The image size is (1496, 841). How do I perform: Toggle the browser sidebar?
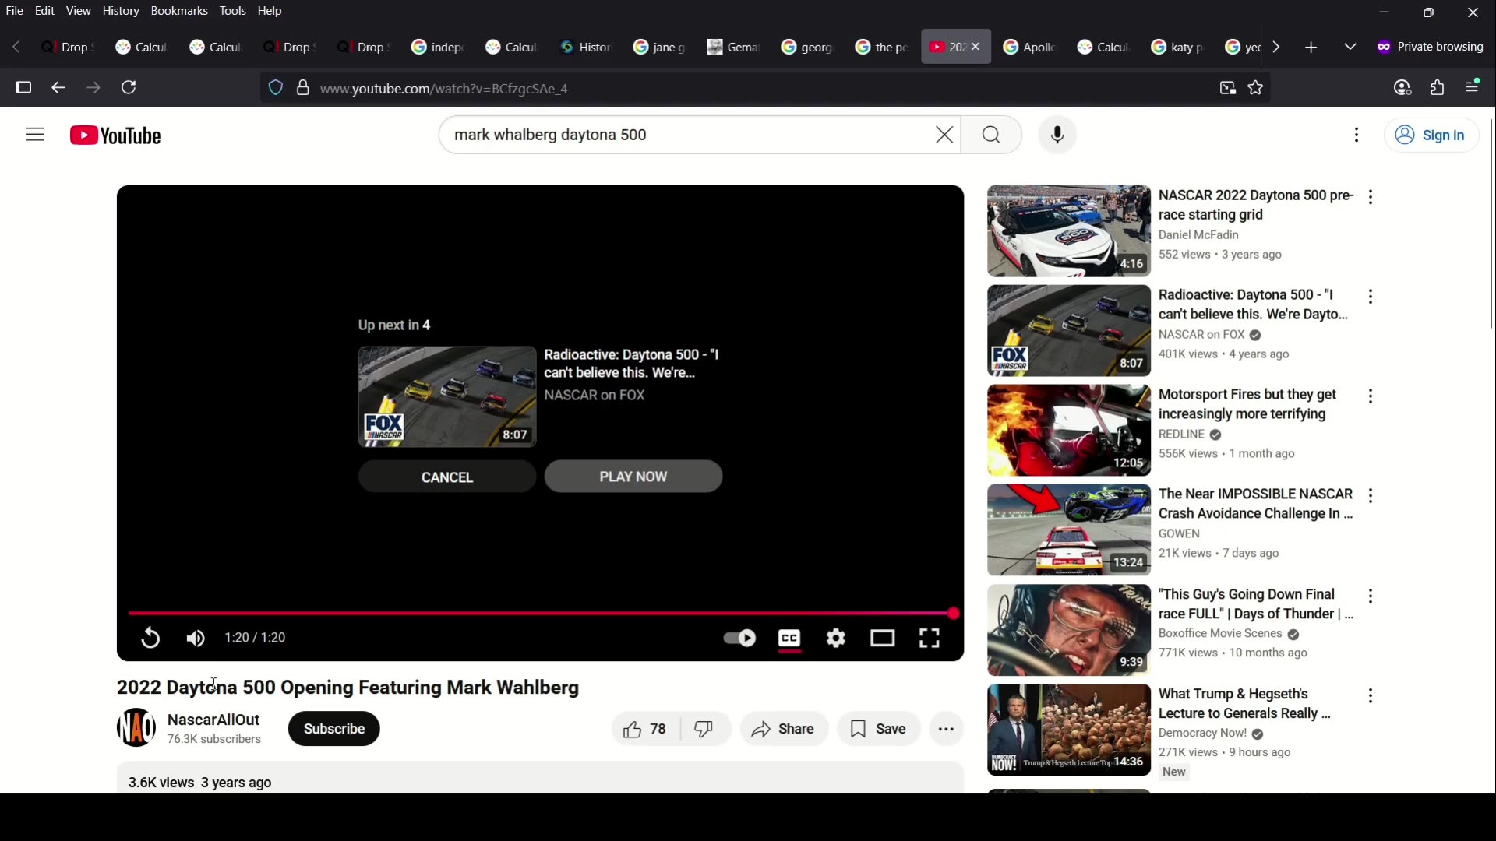[x=23, y=88]
